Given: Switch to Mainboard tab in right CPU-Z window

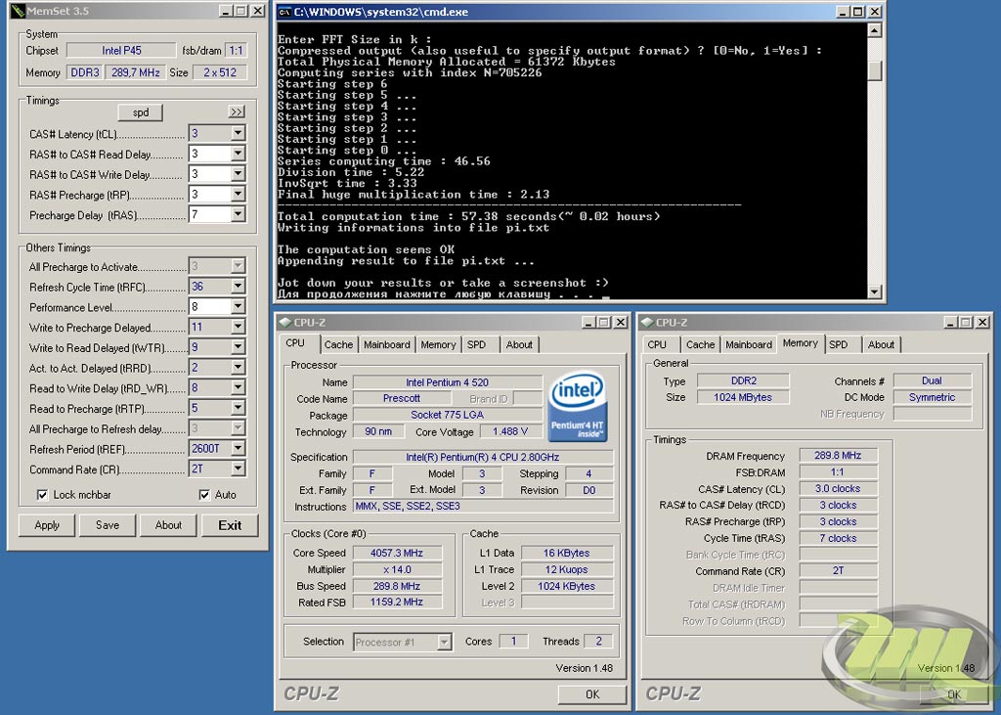Looking at the screenshot, I should click(749, 344).
